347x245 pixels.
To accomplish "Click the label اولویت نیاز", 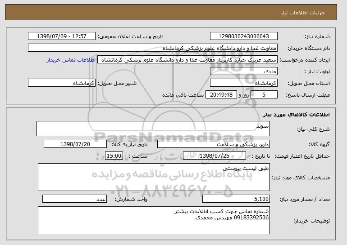I will [x=317, y=71].
